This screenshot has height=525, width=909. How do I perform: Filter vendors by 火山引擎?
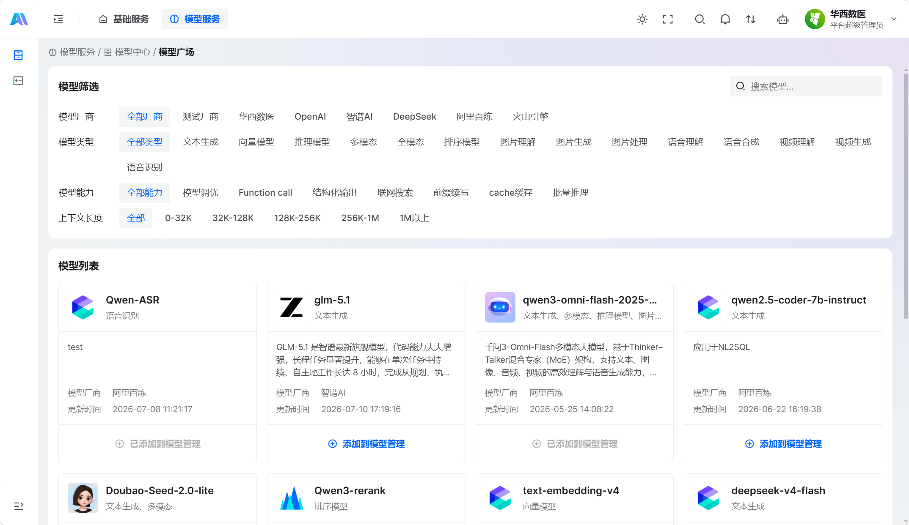pos(530,117)
